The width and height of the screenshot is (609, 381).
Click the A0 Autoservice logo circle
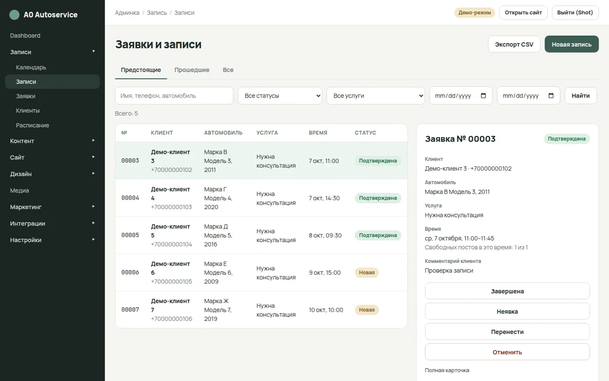coord(14,15)
